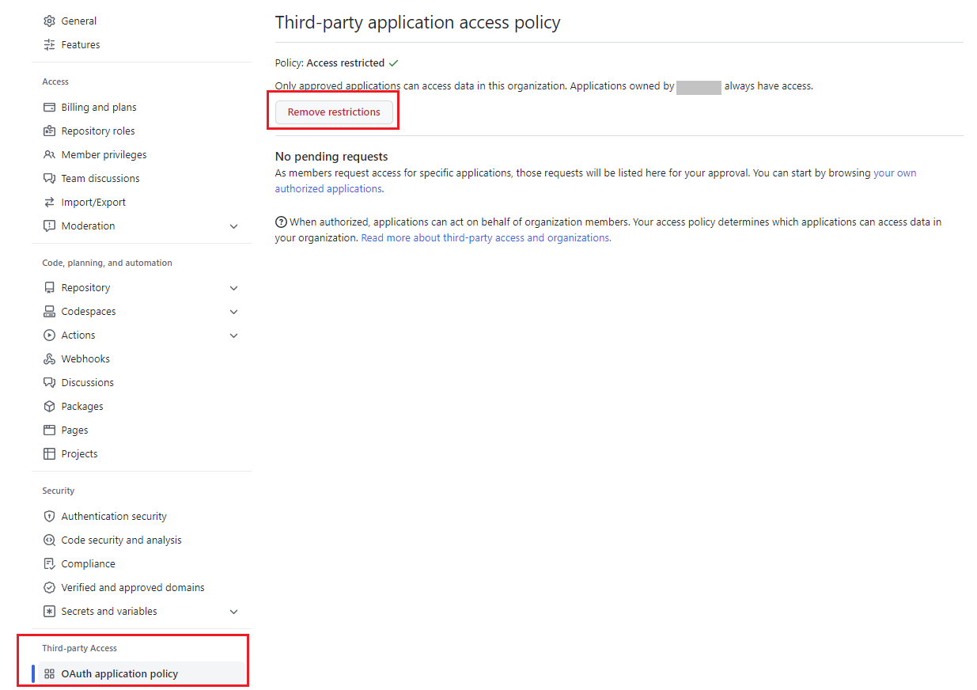Image resolution: width=977 pixels, height=690 pixels.
Task: Expand the Codespaces chevron
Action: click(x=233, y=312)
